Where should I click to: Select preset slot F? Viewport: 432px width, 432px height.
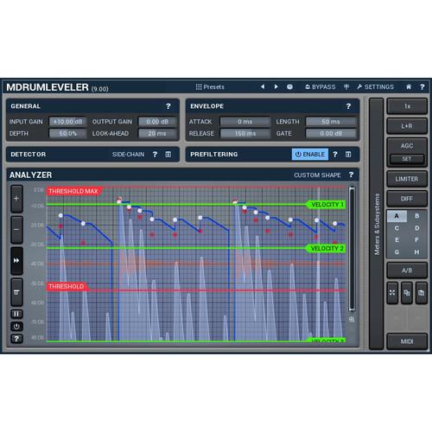tap(416, 240)
